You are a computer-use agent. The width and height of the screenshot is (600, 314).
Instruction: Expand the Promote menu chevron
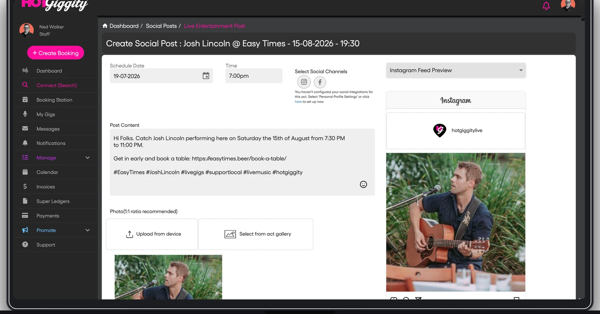88,230
